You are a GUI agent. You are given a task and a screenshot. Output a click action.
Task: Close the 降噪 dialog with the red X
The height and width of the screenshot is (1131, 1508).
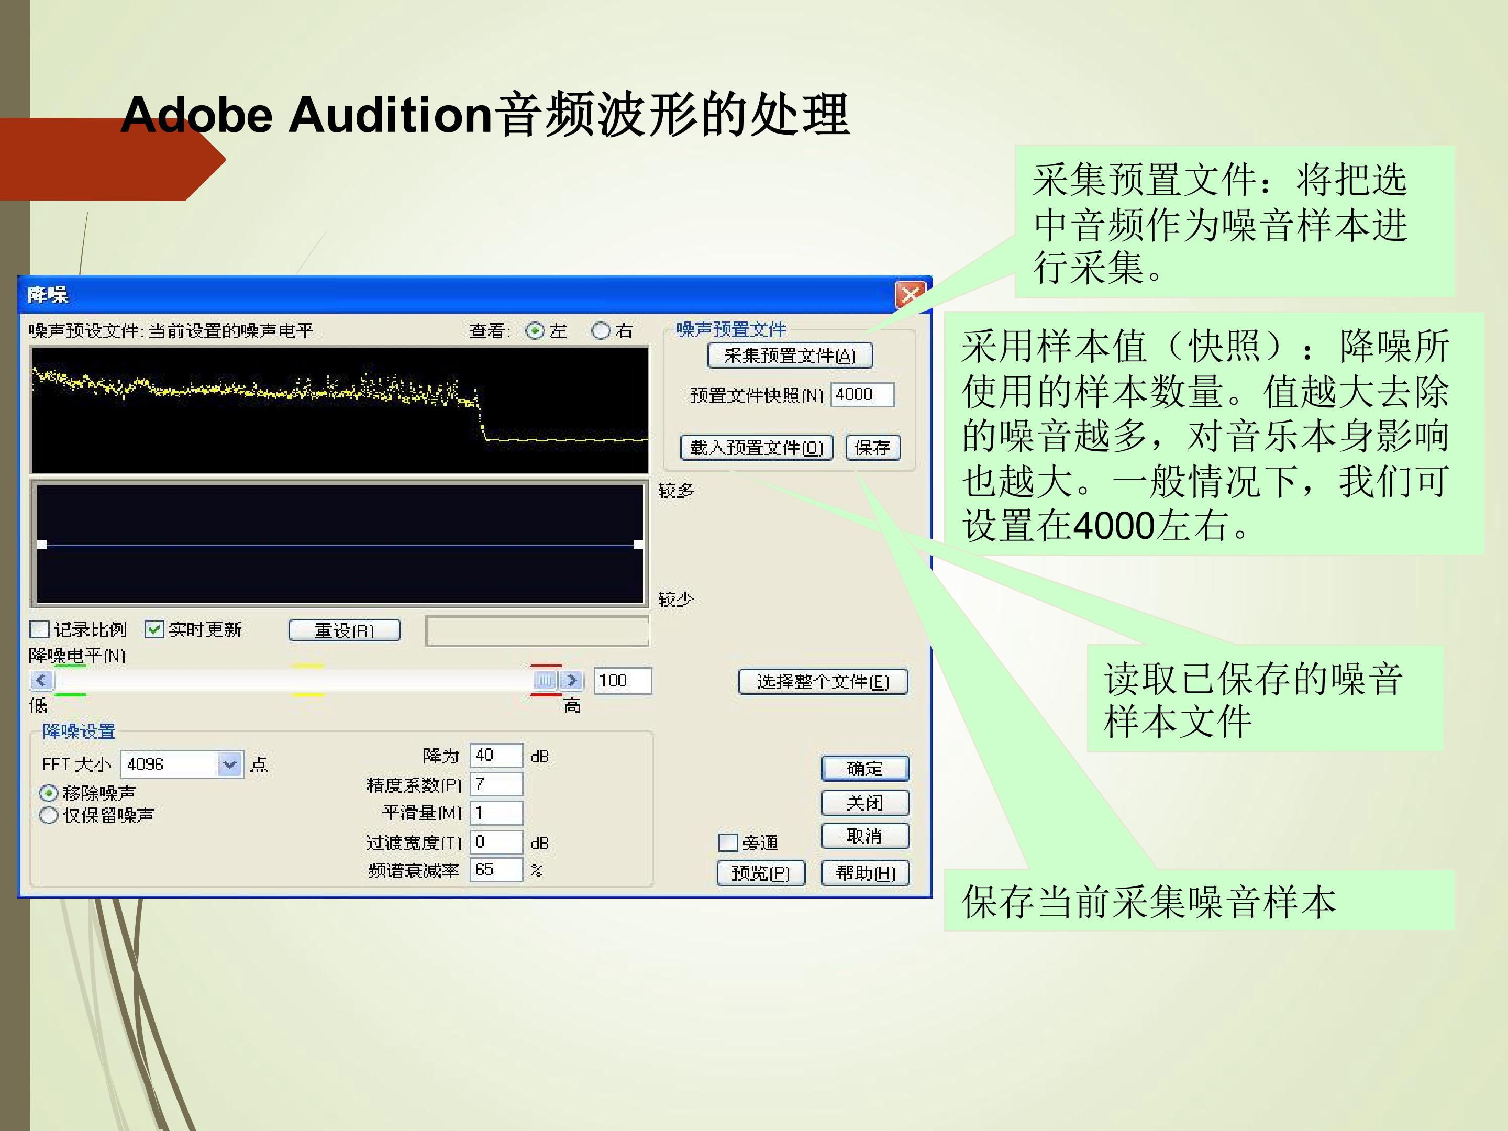[911, 294]
